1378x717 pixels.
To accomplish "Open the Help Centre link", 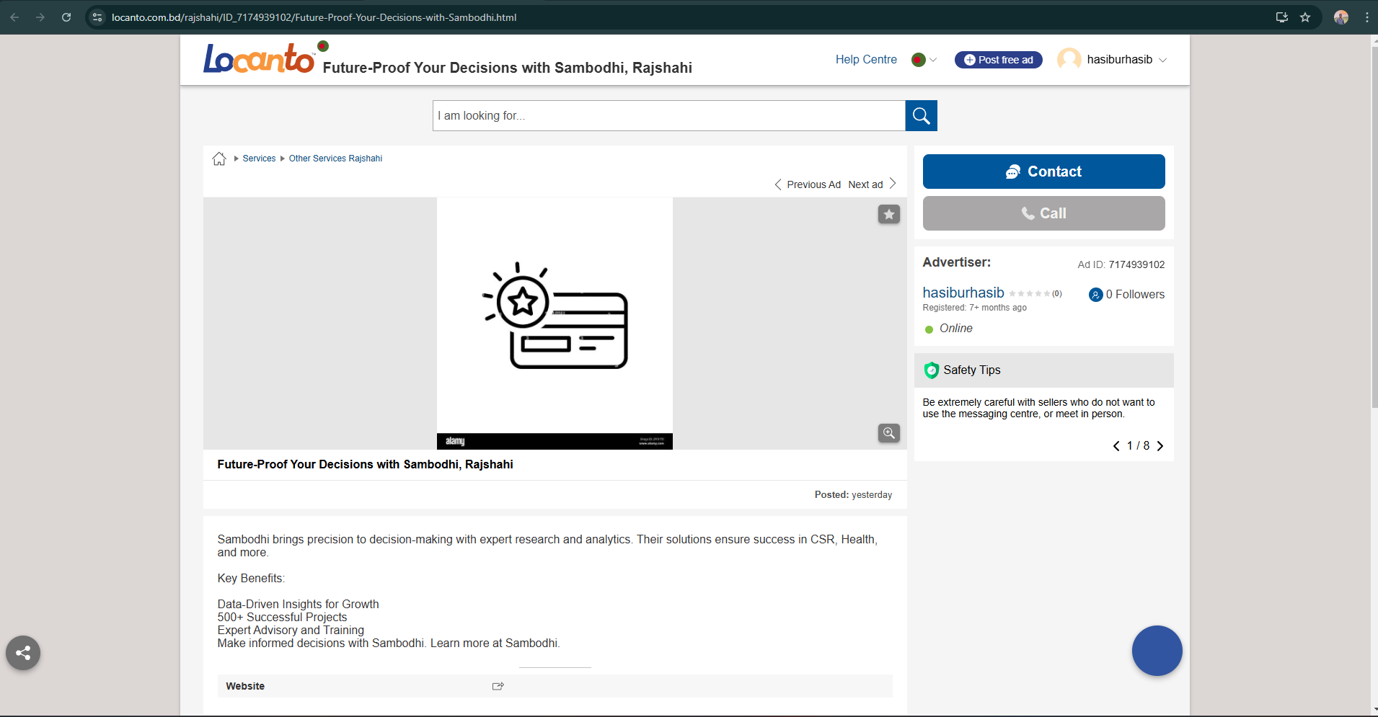I will tap(866, 60).
